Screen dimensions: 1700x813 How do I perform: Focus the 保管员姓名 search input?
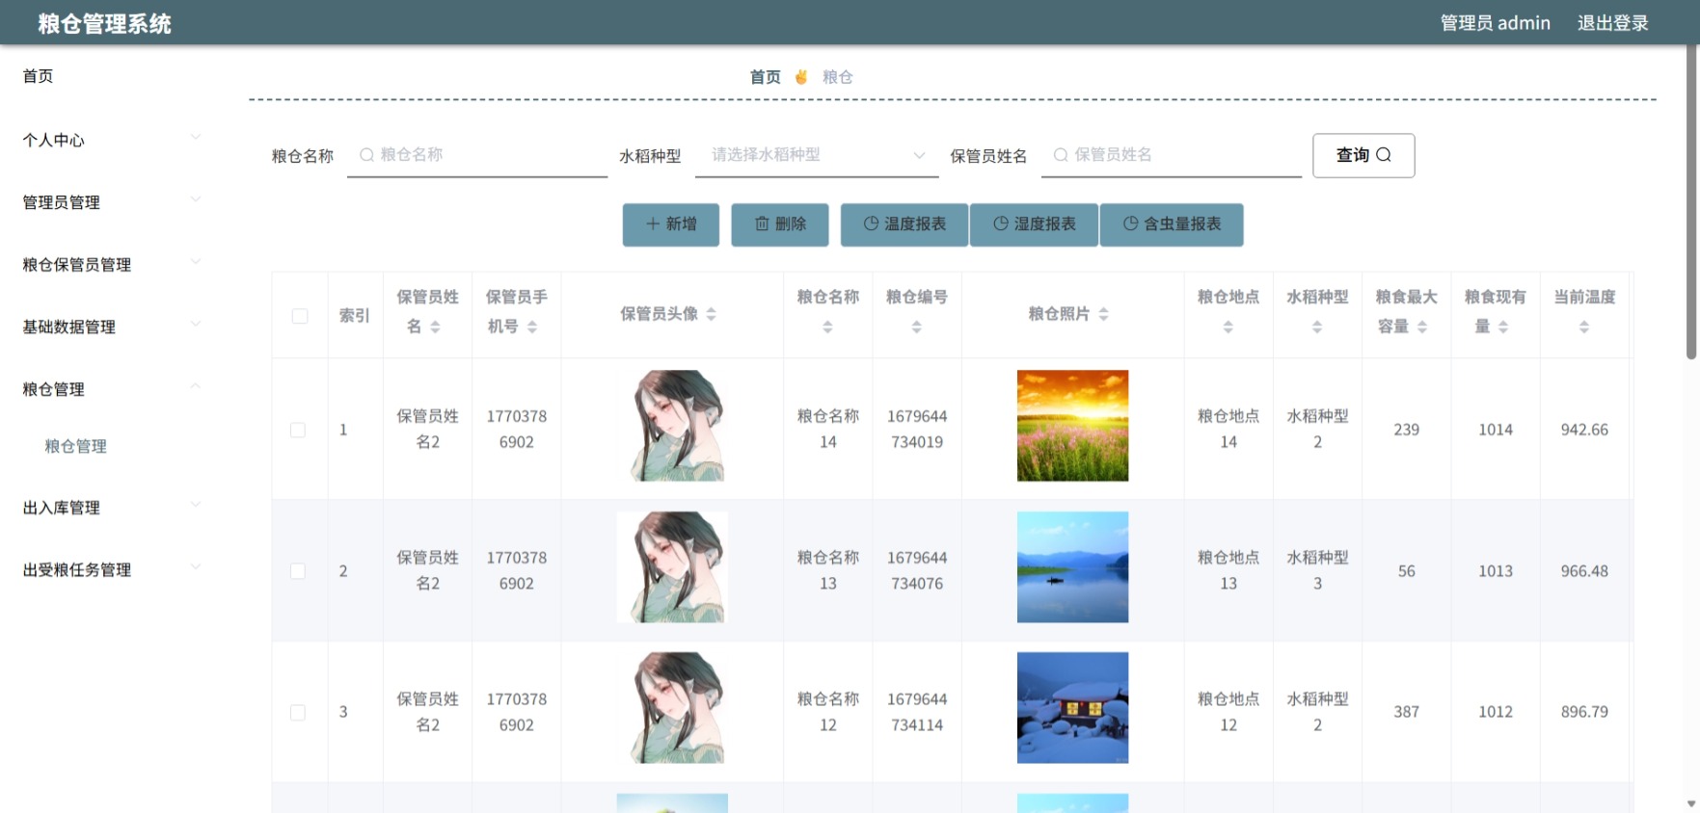[1172, 155]
